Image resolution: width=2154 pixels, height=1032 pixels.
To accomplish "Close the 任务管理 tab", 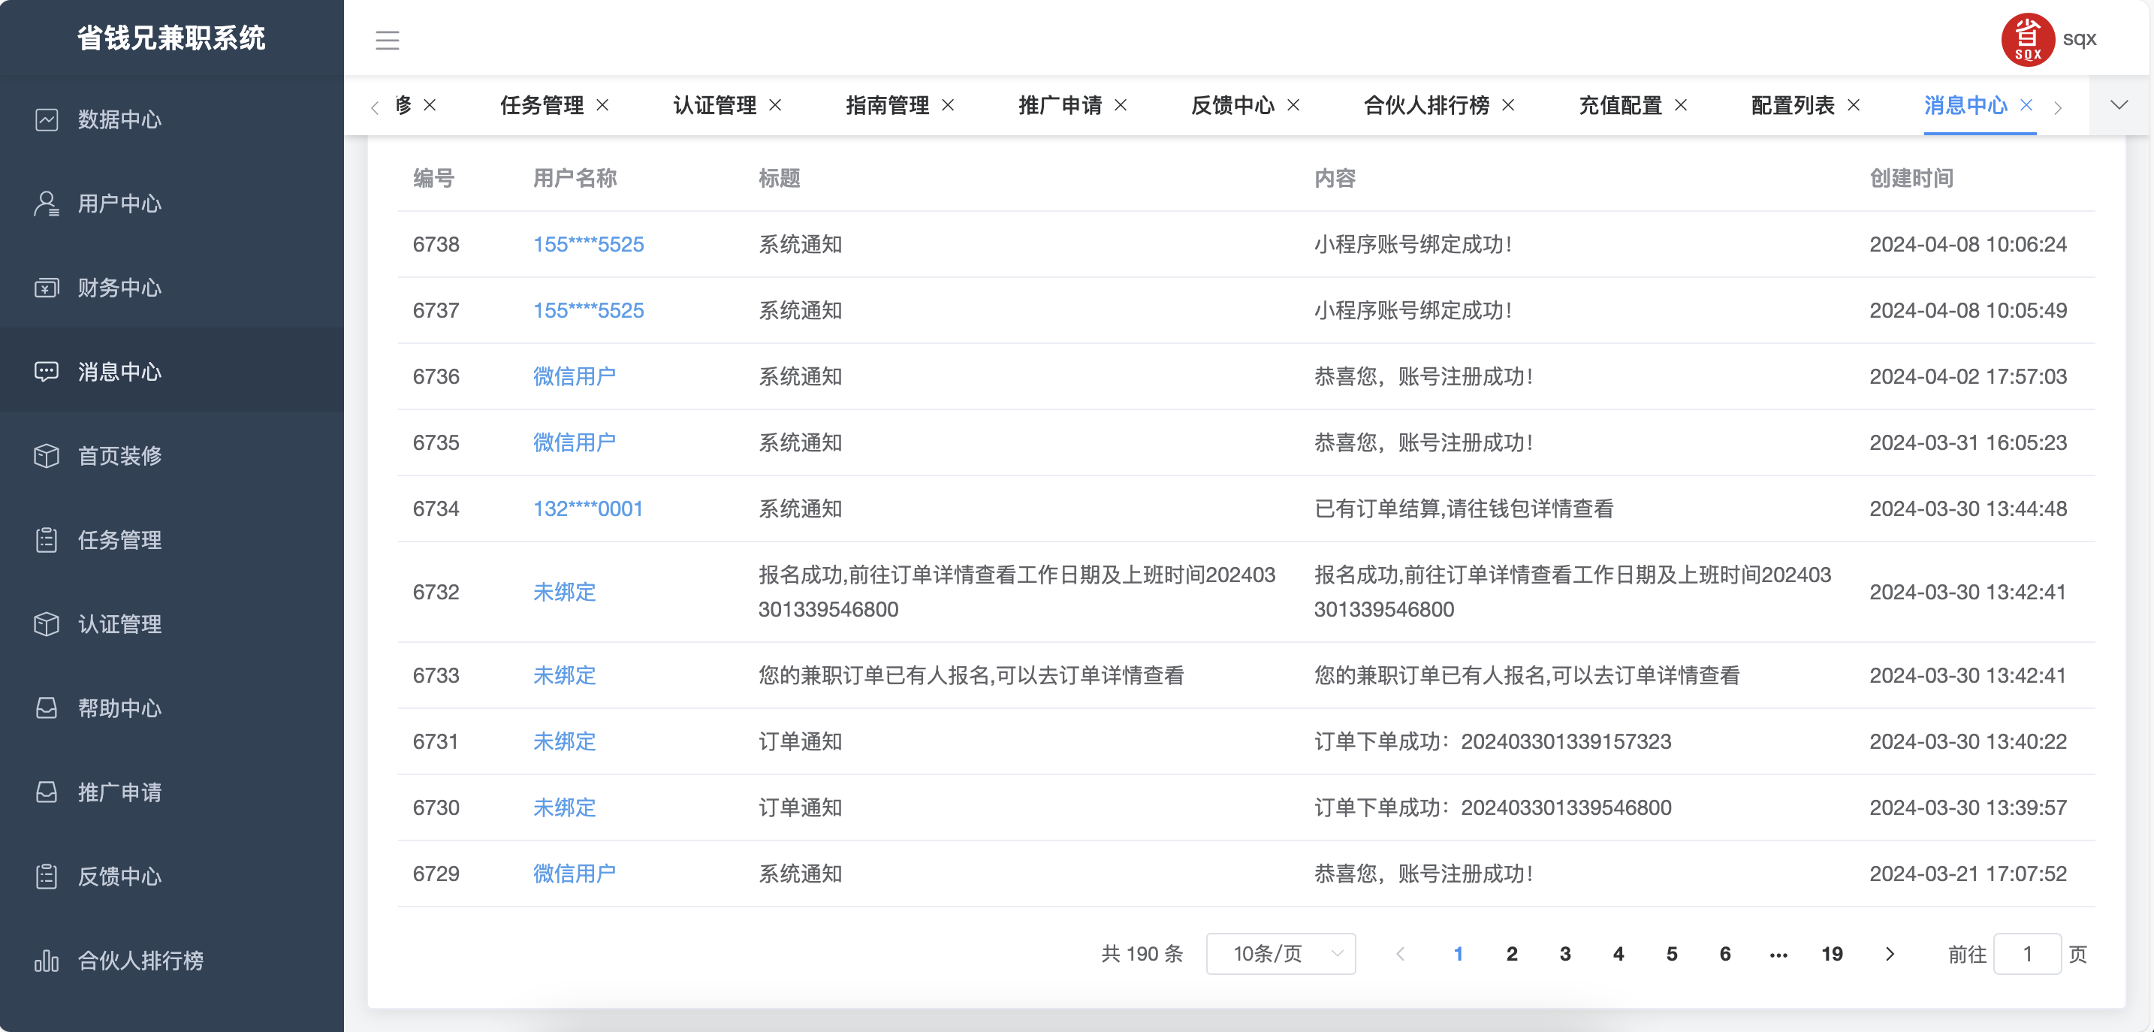I will [x=602, y=105].
